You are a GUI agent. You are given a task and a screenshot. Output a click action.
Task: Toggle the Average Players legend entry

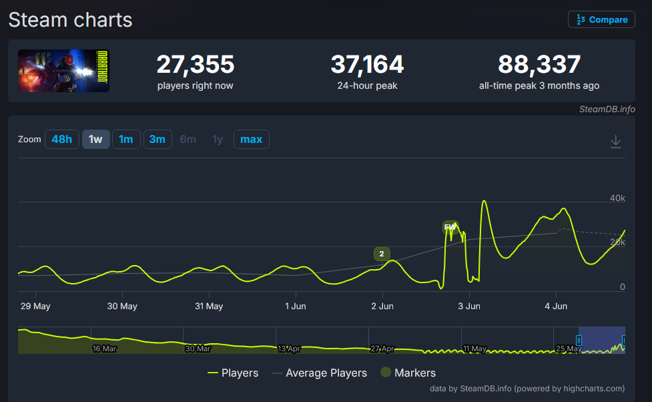[x=320, y=373]
